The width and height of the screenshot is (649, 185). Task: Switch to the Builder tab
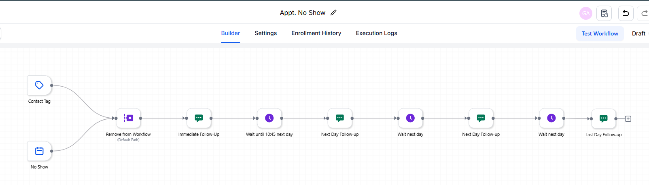coord(231,33)
